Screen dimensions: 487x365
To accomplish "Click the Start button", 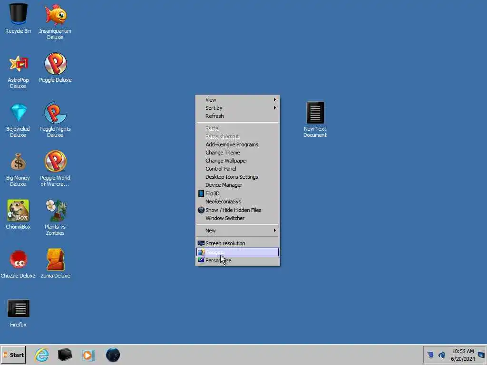I will pos(13,355).
